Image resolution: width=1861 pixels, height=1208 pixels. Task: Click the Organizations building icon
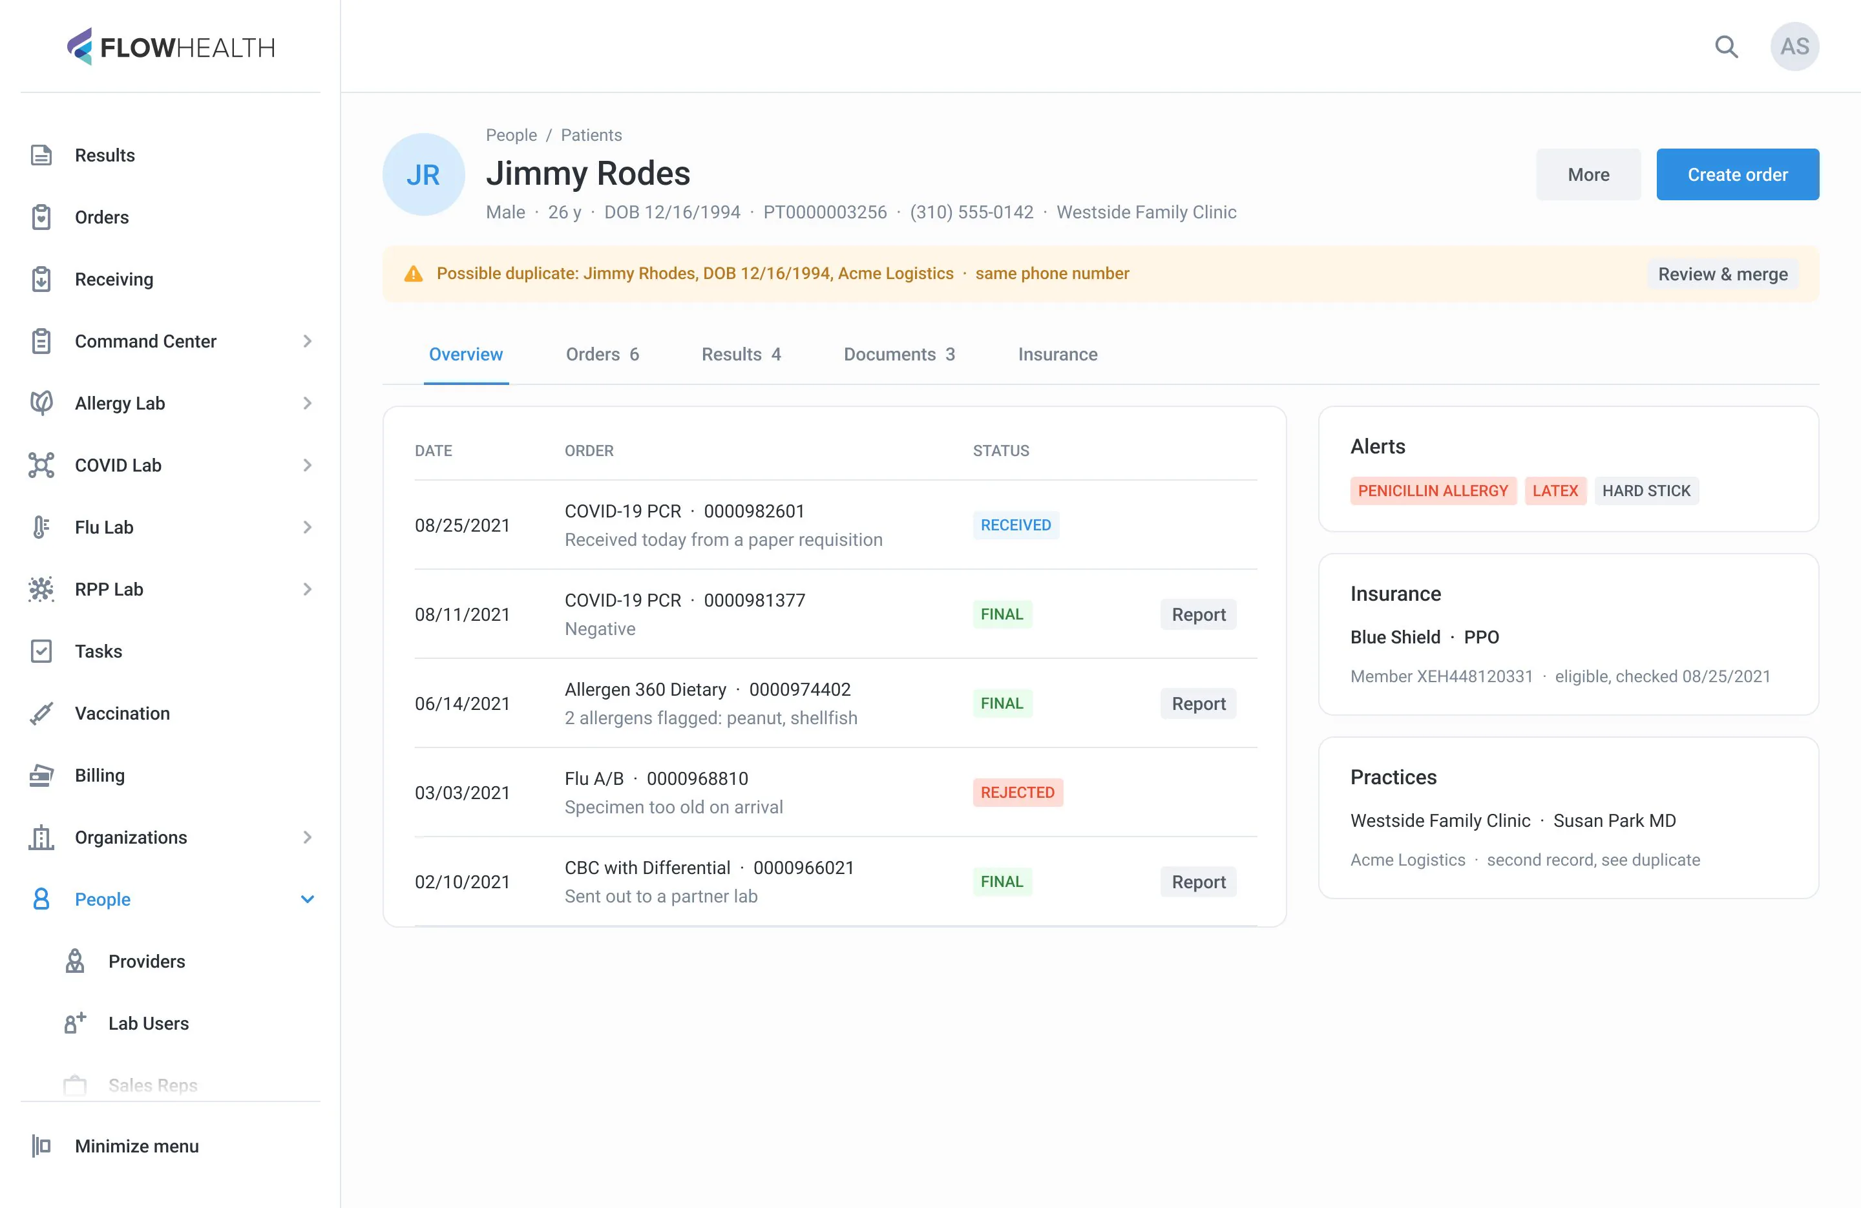point(41,837)
